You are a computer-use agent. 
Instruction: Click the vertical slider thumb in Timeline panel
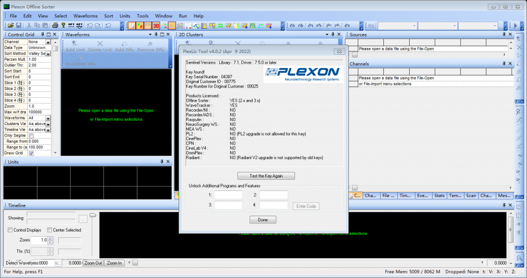click(x=93, y=215)
